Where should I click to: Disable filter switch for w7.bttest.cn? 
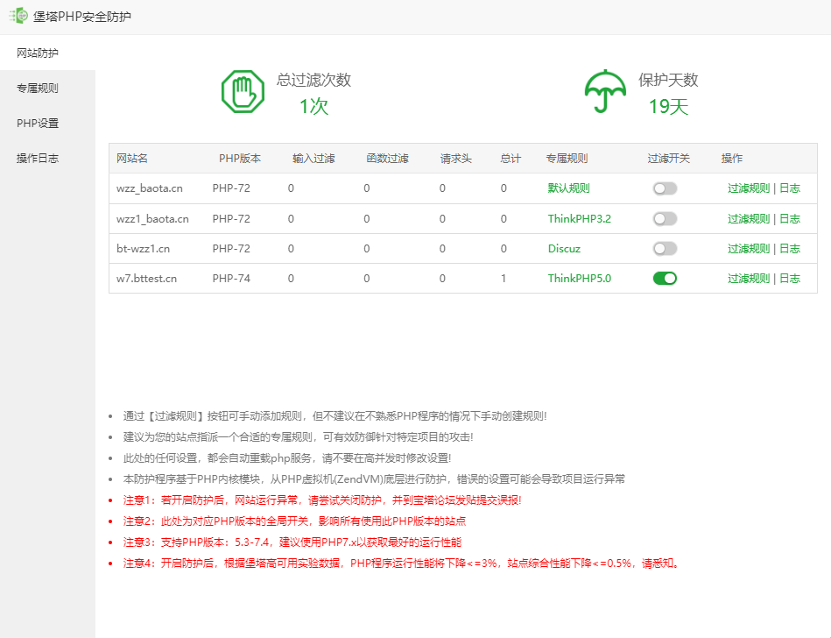coord(666,279)
